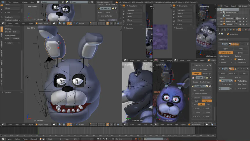Adjust the Opacity 0.500 slider near Back/Front
250x141 pixels.
pos(202,97)
